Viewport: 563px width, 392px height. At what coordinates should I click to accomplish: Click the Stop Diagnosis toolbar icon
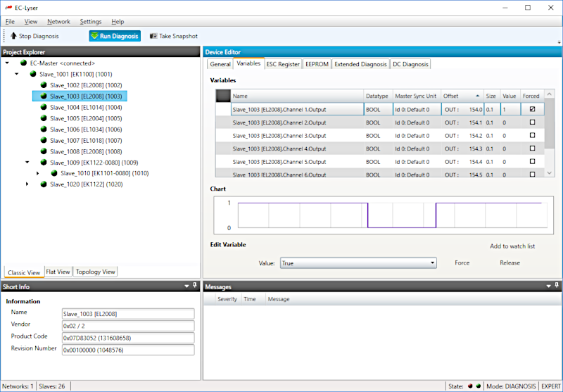(13, 36)
